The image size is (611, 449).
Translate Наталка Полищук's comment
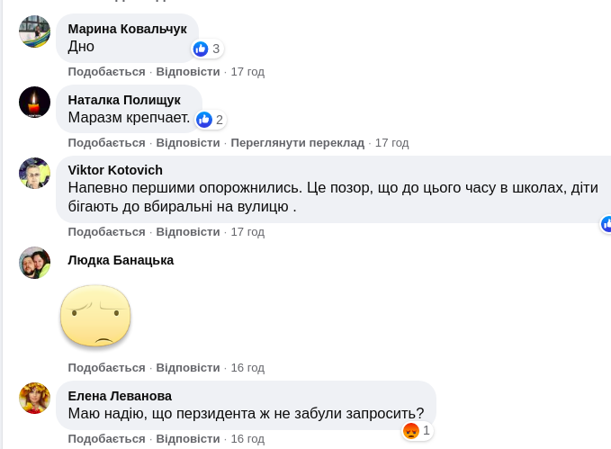[297, 142]
